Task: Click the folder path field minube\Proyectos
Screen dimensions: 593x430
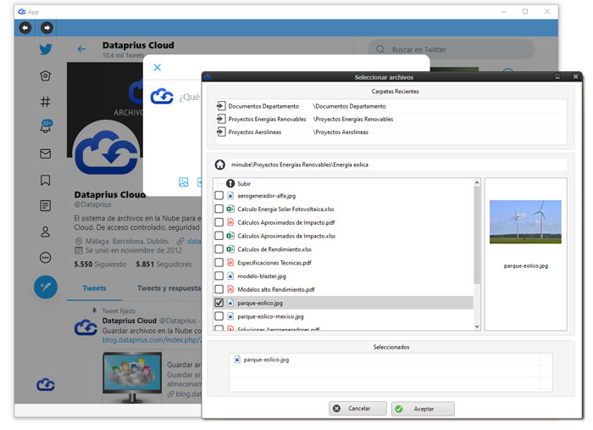Action: pyautogui.click(x=396, y=165)
